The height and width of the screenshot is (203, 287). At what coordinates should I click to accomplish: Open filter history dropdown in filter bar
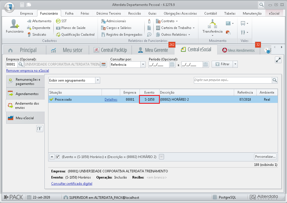(x=162, y=157)
